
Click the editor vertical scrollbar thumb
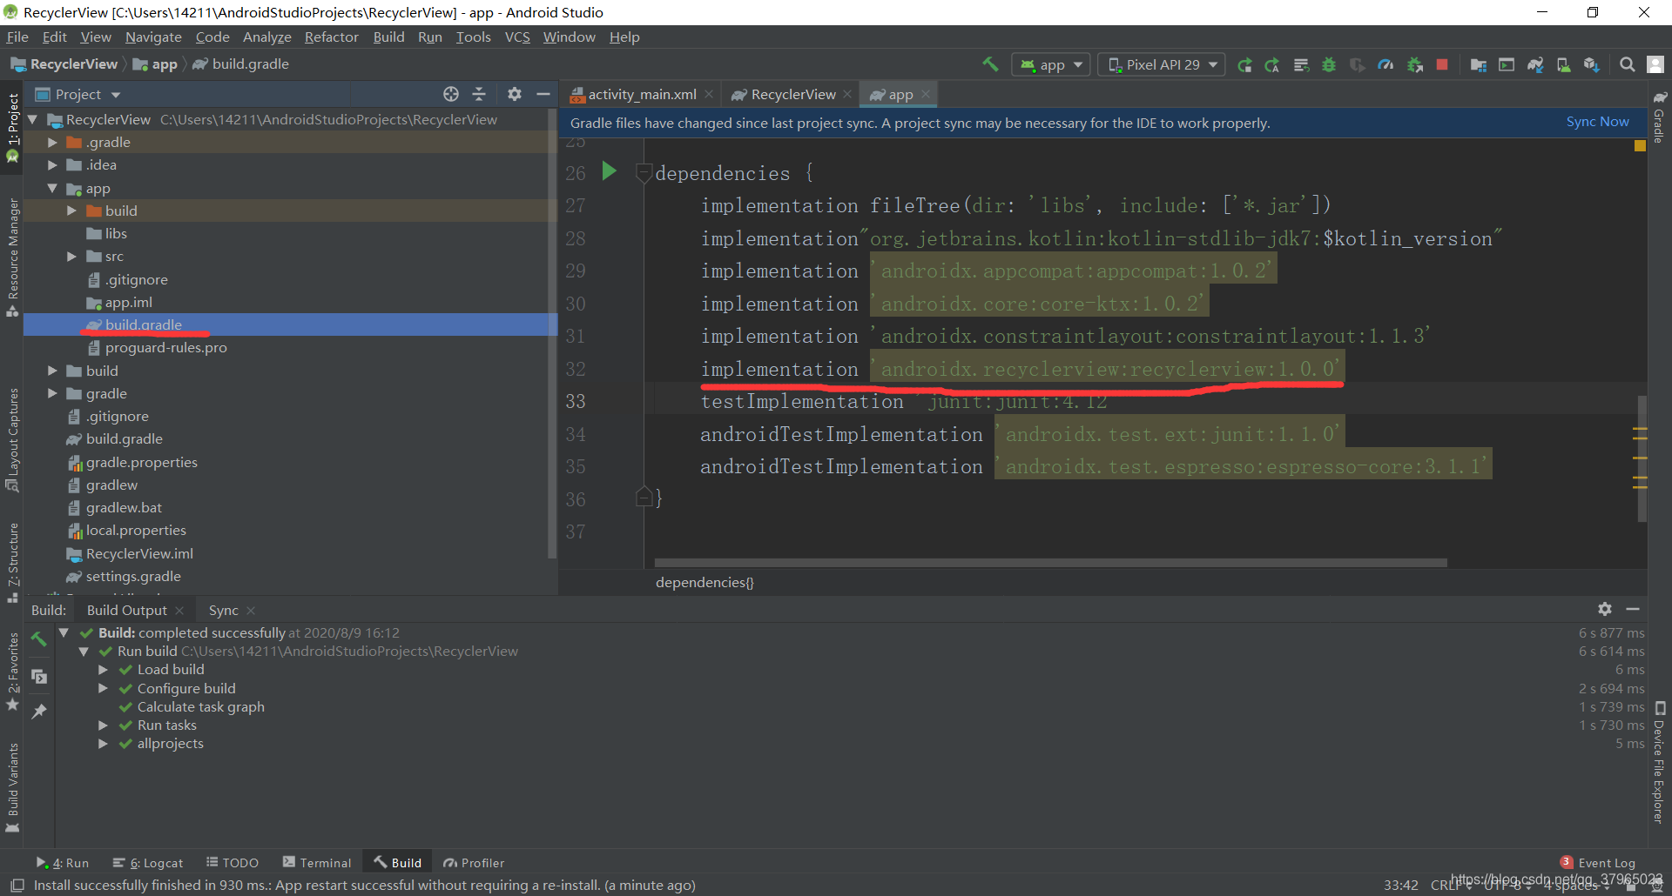click(x=1642, y=458)
